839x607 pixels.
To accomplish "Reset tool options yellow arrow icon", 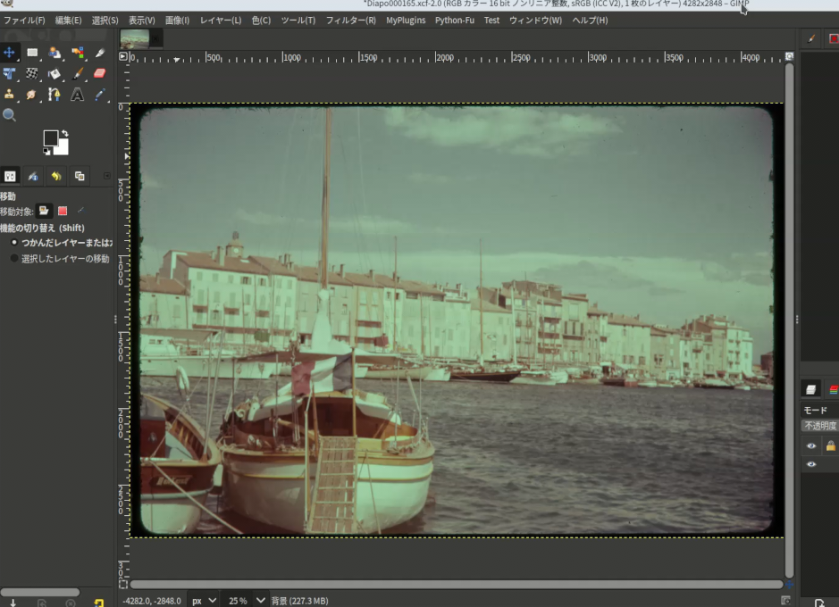I will click(x=99, y=603).
